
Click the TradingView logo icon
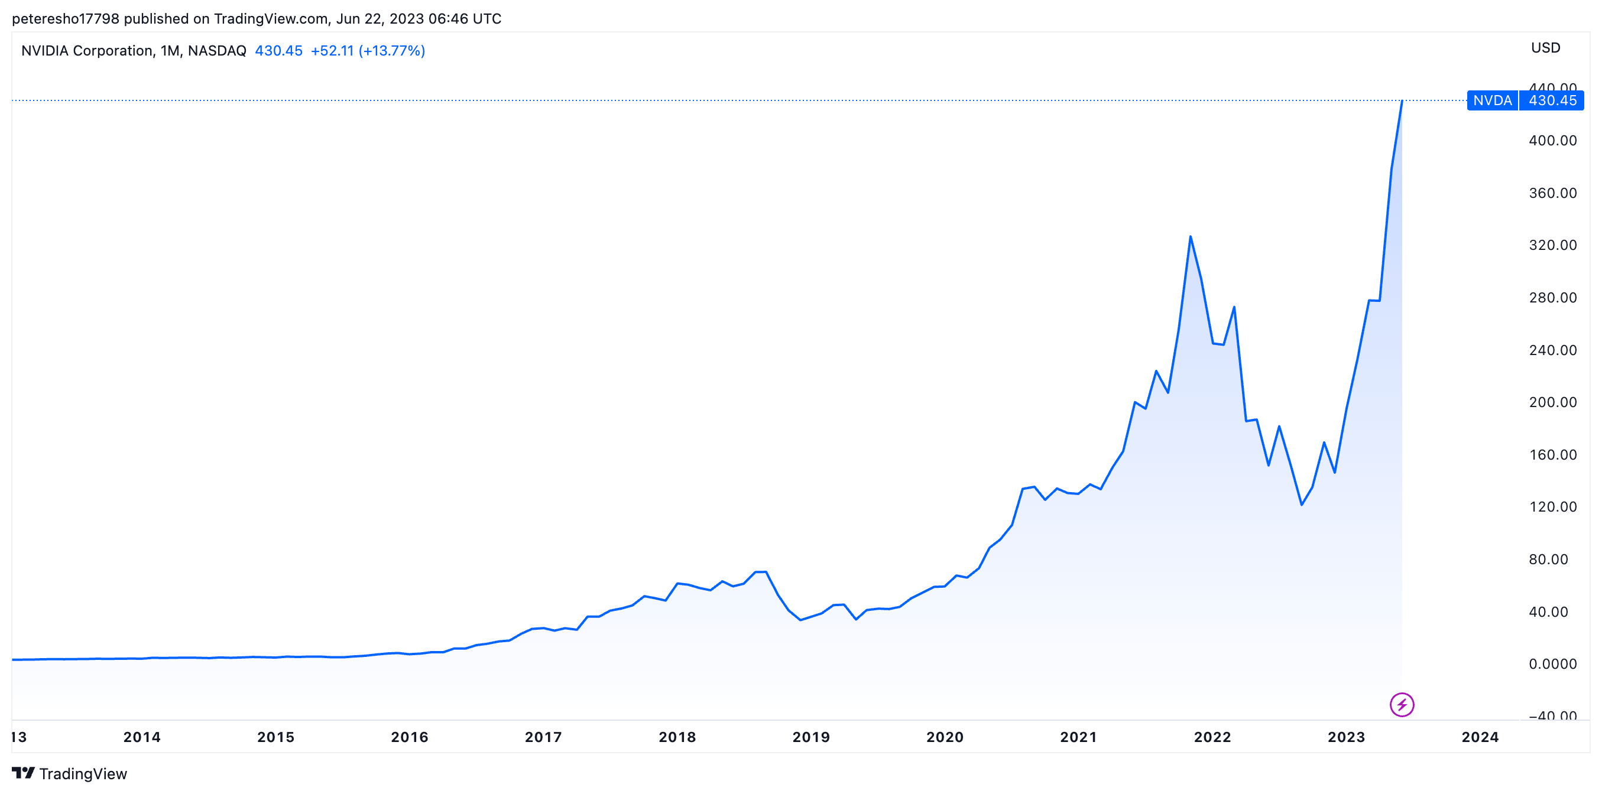[x=23, y=773]
